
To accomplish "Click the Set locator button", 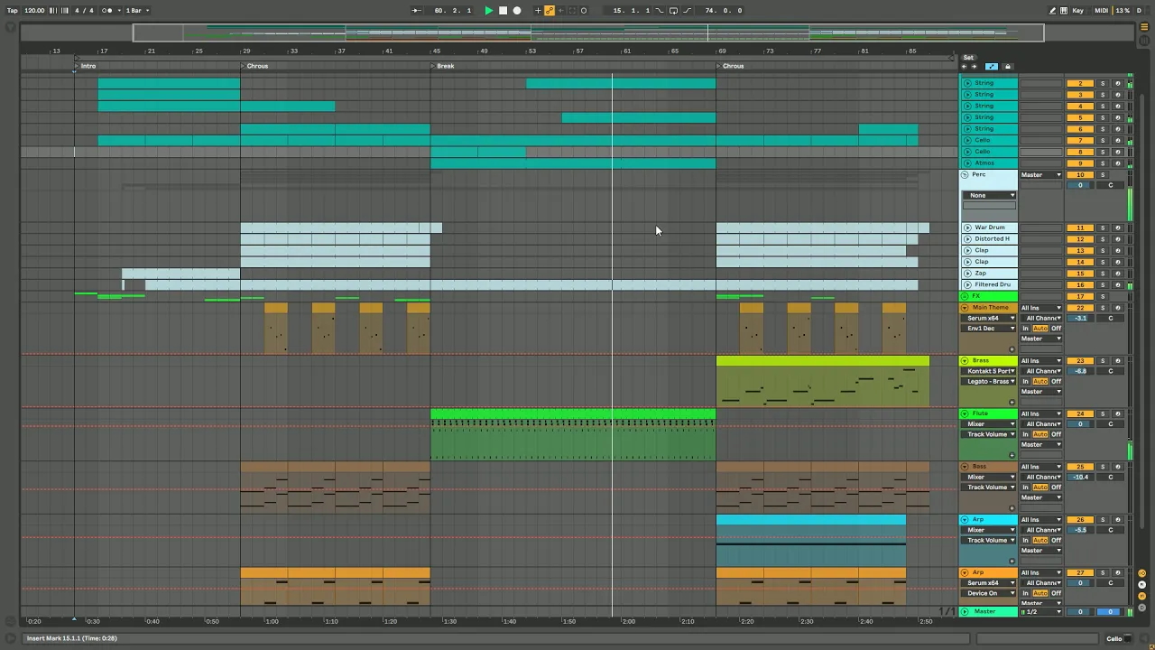I will 968,57.
